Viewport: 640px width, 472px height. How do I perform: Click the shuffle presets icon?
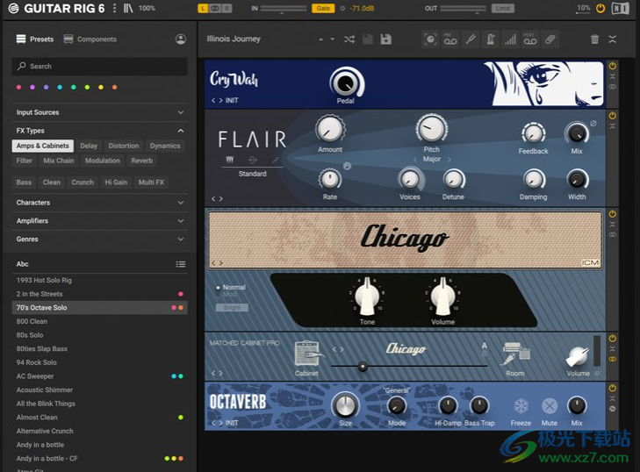tap(349, 39)
